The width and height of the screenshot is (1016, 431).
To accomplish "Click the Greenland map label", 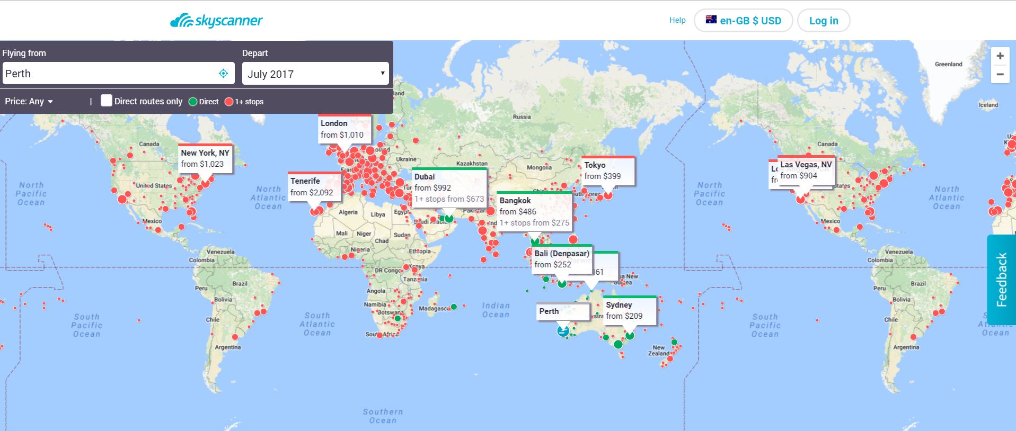I will 948,64.
